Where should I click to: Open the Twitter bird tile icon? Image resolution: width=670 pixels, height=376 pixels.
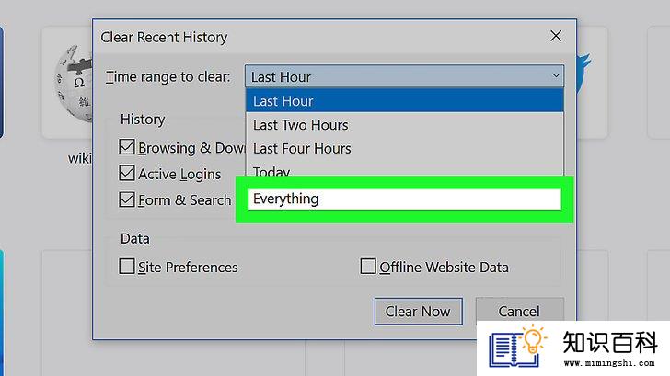click(583, 73)
